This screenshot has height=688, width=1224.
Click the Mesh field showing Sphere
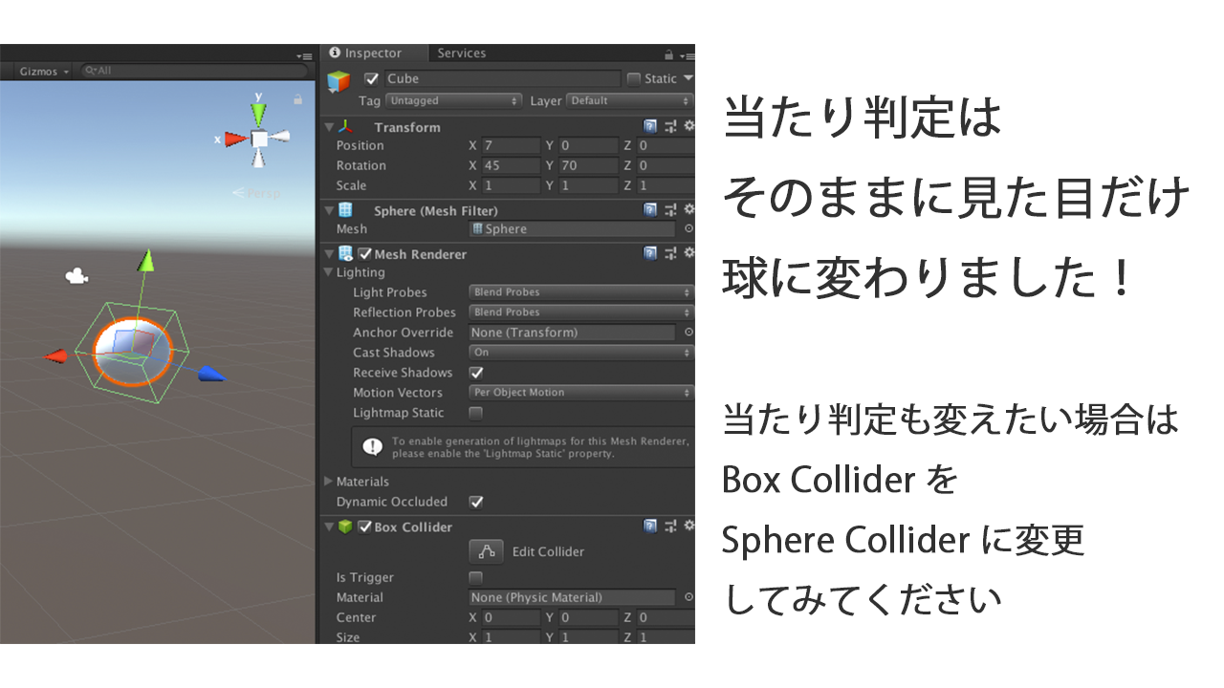coord(572,229)
